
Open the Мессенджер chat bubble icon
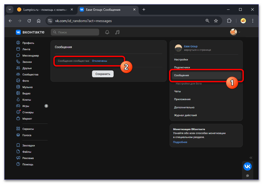click(x=18, y=55)
